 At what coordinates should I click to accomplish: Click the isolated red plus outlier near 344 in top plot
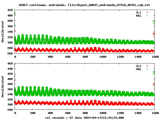[x=15, y=31]
